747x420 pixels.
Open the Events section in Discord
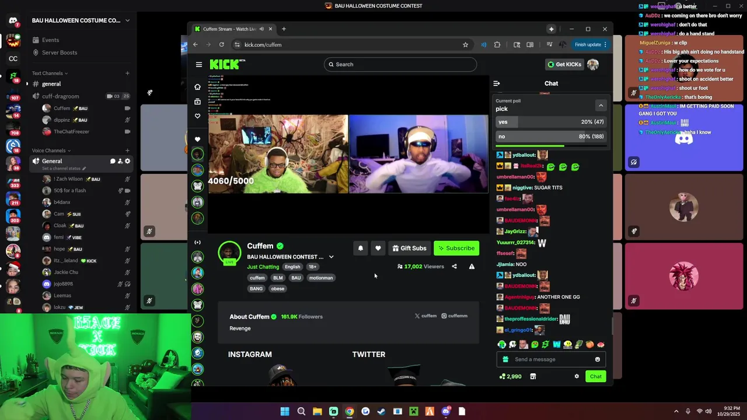[x=81, y=40]
